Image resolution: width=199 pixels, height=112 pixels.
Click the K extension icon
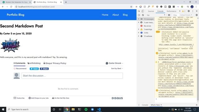pyautogui.click(x=169, y=7)
